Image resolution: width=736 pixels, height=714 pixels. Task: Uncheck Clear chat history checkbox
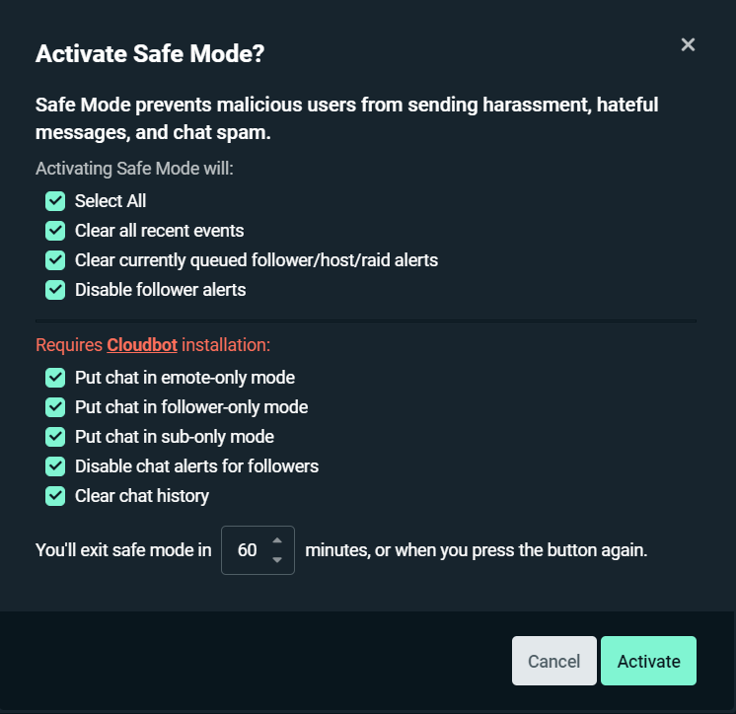pos(55,496)
